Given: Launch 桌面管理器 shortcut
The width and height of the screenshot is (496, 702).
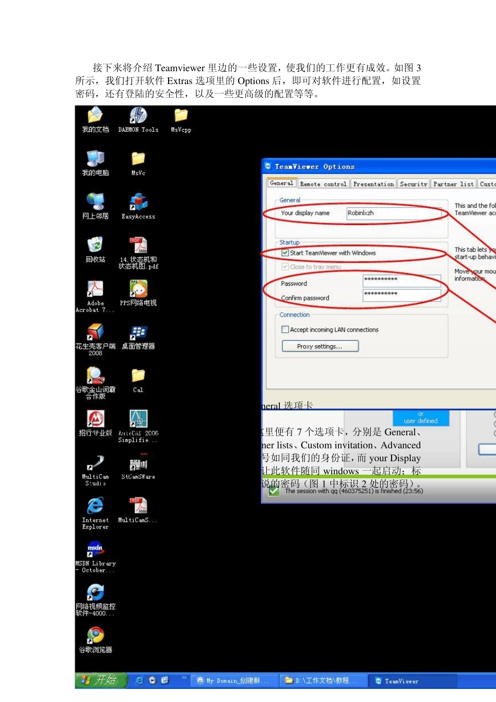Looking at the screenshot, I should [138, 336].
